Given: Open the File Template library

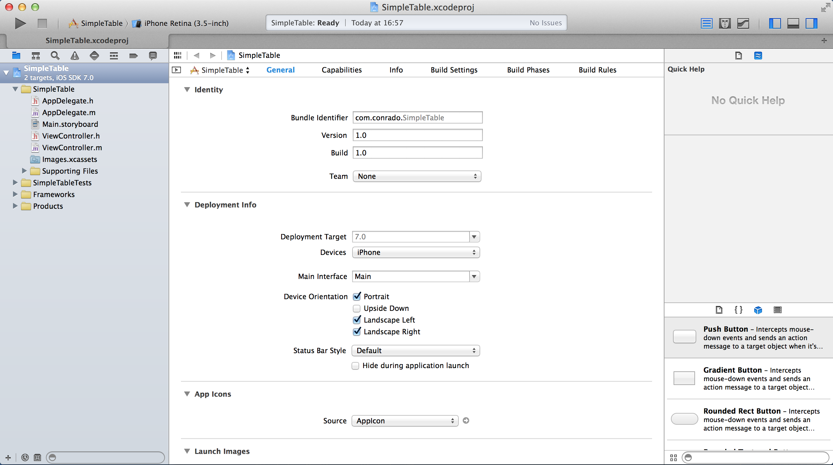Looking at the screenshot, I should 719,310.
